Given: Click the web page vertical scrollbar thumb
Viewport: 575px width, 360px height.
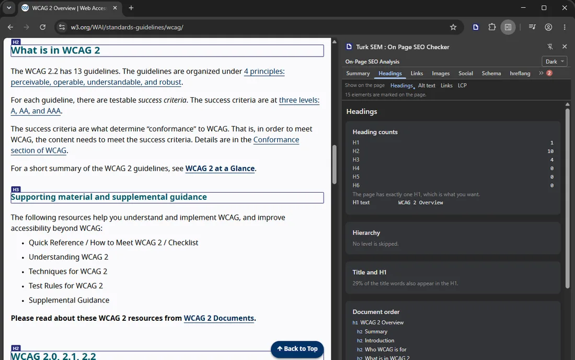Looking at the screenshot, I should point(334,164).
